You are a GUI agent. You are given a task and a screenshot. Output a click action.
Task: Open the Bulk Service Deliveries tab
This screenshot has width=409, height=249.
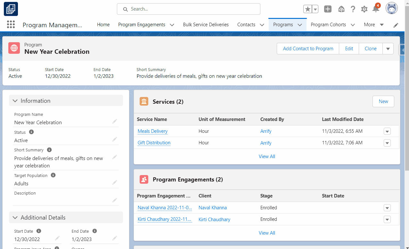206,24
